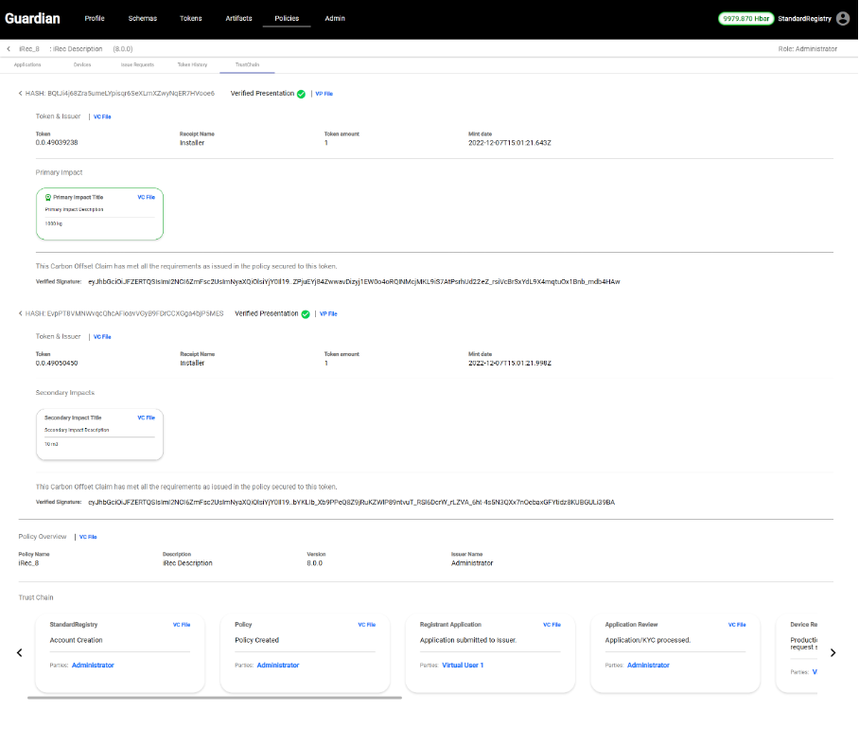Open VC File on Registrant Application card
This screenshot has height=729, width=859.
tap(552, 625)
